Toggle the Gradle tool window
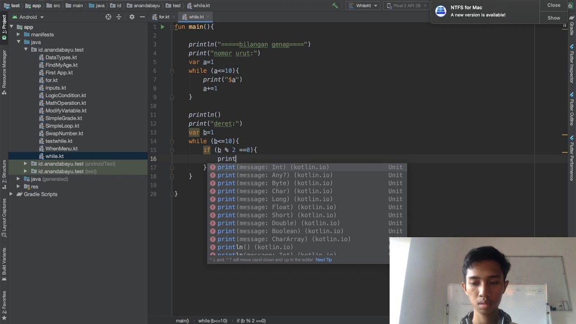Image resolution: width=576 pixels, height=324 pixels. pos(572,25)
